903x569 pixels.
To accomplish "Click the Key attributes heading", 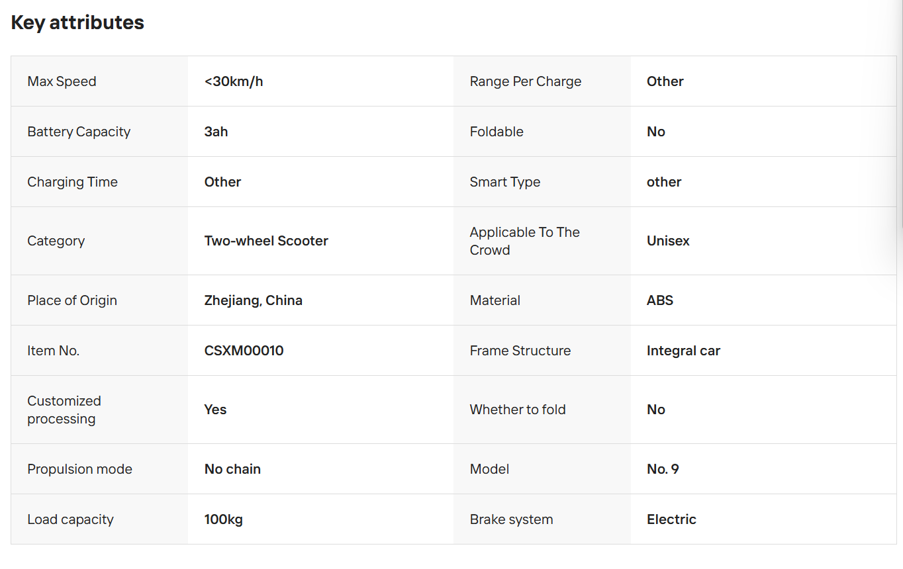I will click(77, 22).
